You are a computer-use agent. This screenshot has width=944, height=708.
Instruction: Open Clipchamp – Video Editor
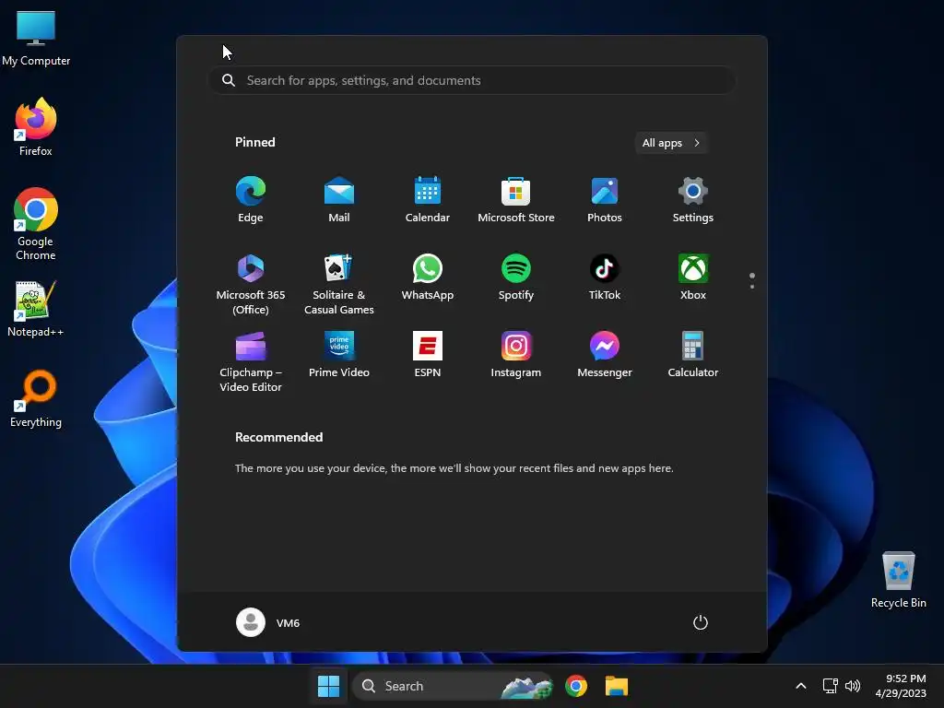pyautogui.click(x=251, y=361)
